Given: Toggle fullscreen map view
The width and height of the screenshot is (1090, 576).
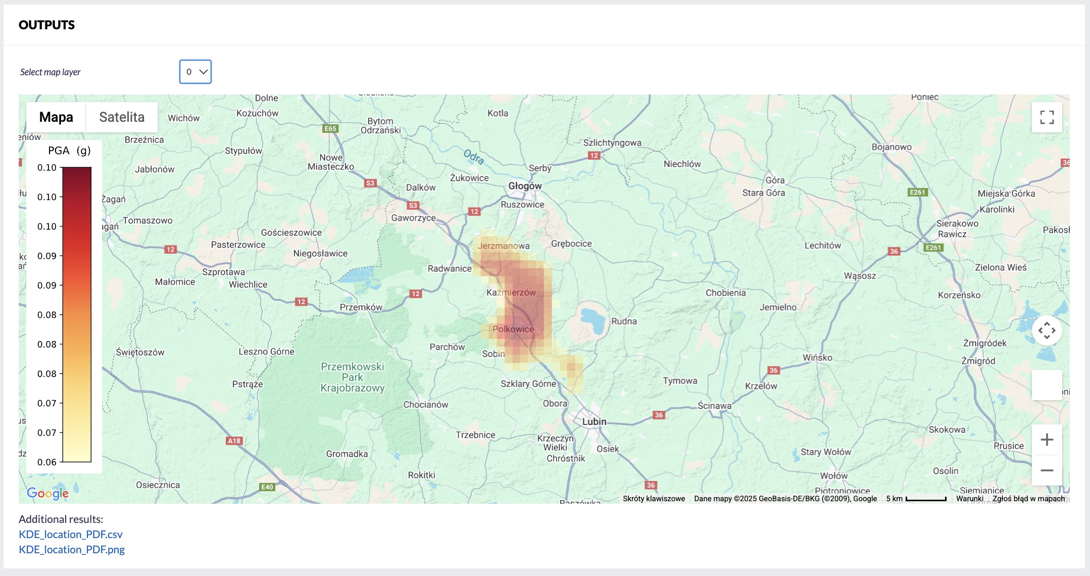Looking at the screenshot, I should coord(1047,117).
